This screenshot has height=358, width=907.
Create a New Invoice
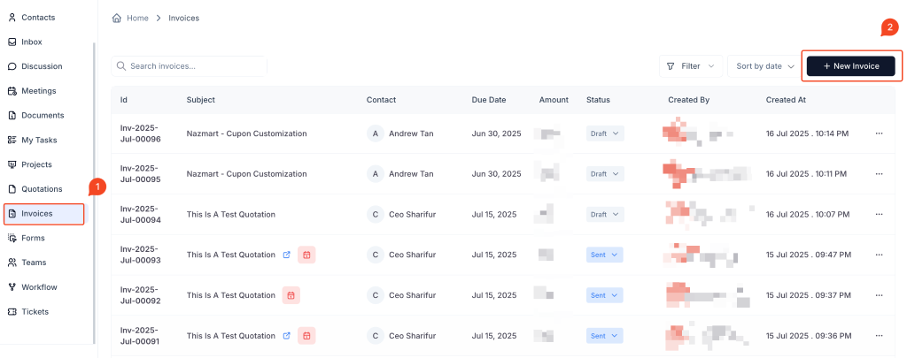click(850, 66)
